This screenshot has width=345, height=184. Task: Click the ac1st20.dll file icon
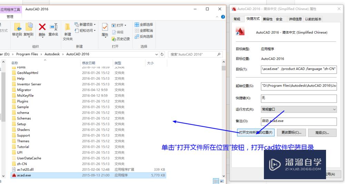[14, 170]
